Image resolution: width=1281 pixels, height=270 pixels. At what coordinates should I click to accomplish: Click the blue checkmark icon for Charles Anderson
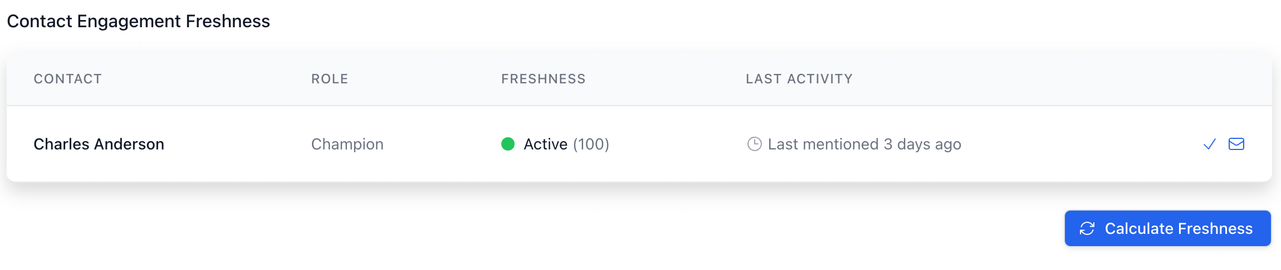[x=1209, y=144]
